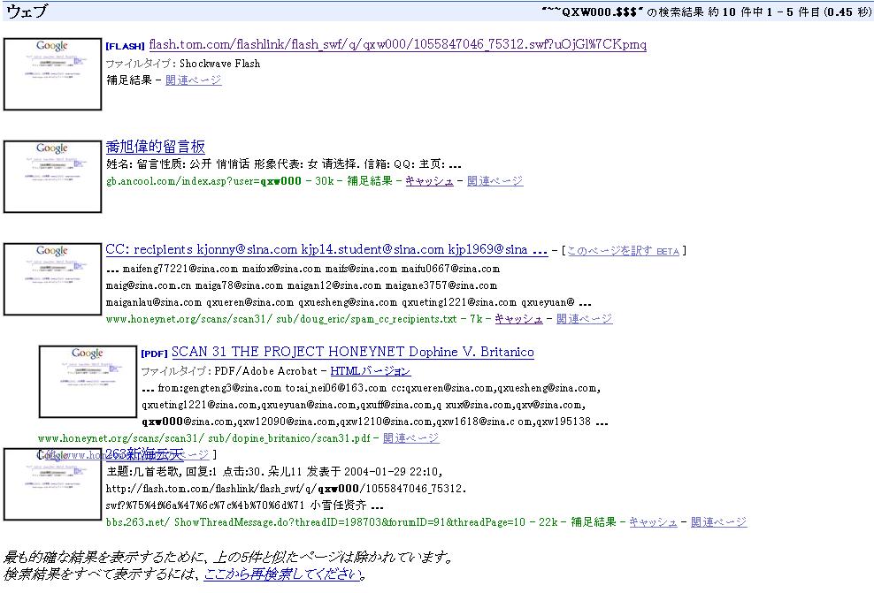Image resolution: width=874 pixels, height=593 pixels.
Task: Open 関連ページ for the bbs.263.net result
Action: coord(718,522)
